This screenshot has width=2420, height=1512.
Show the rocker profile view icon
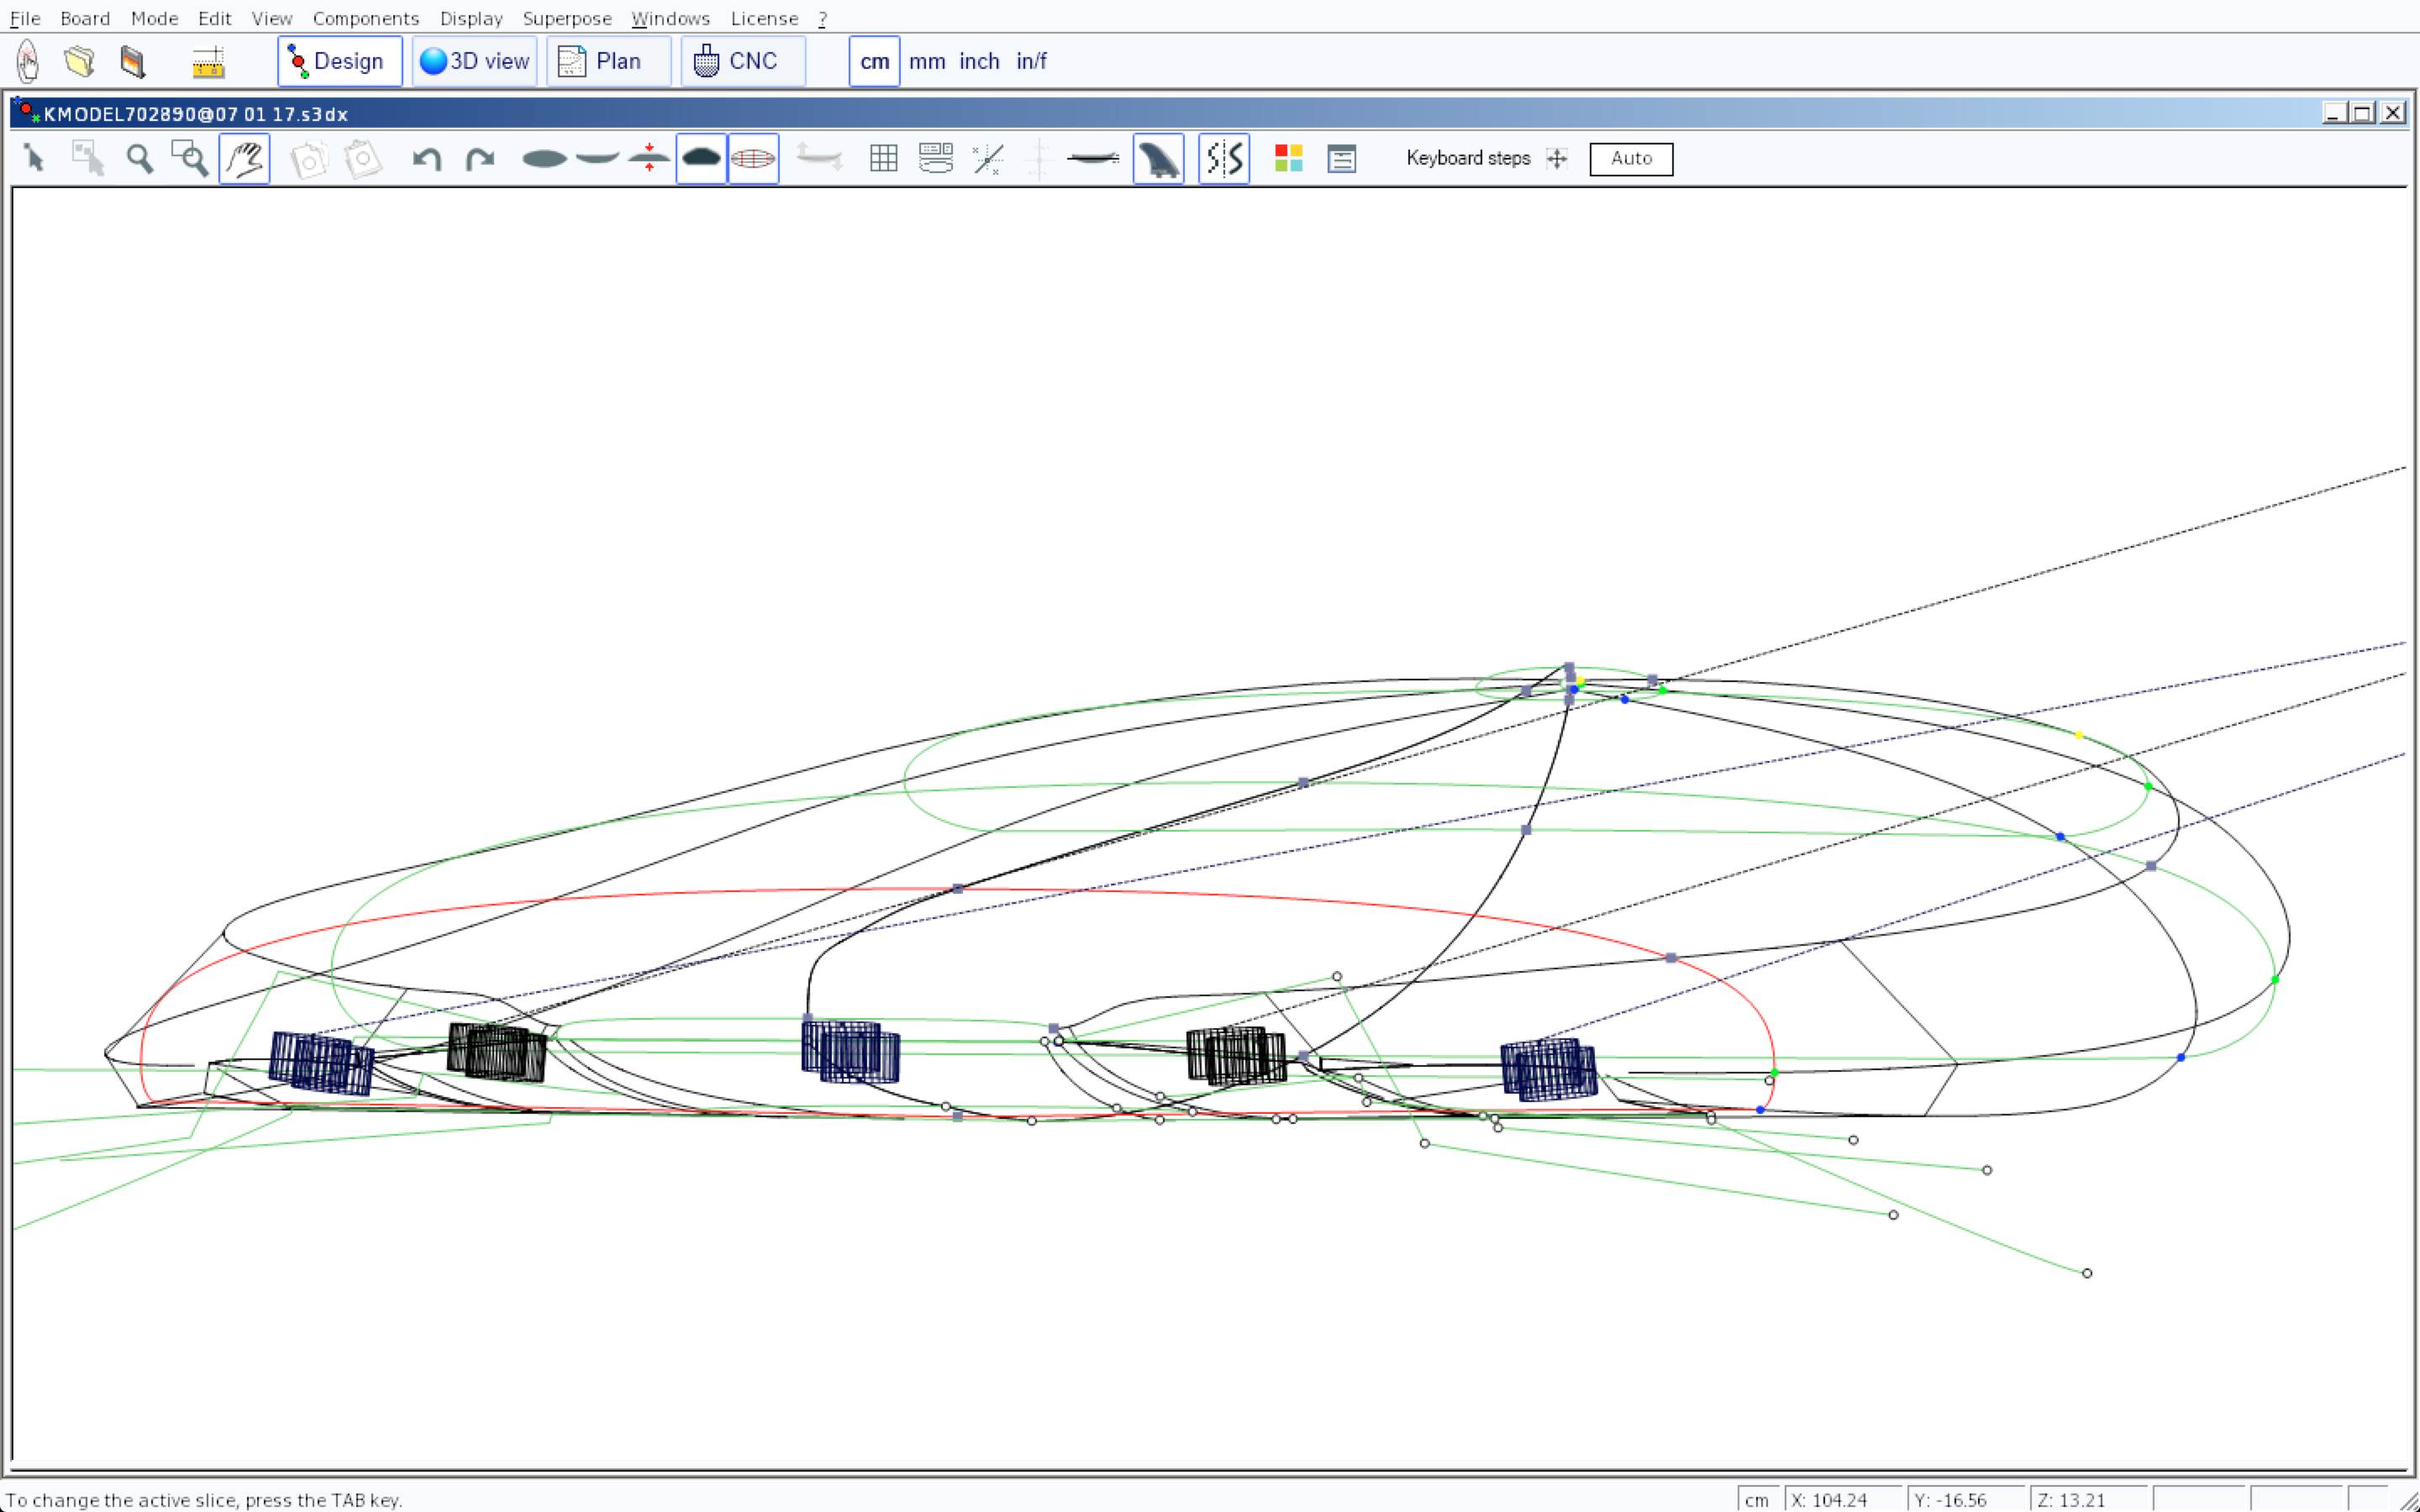tap(597, 159)
